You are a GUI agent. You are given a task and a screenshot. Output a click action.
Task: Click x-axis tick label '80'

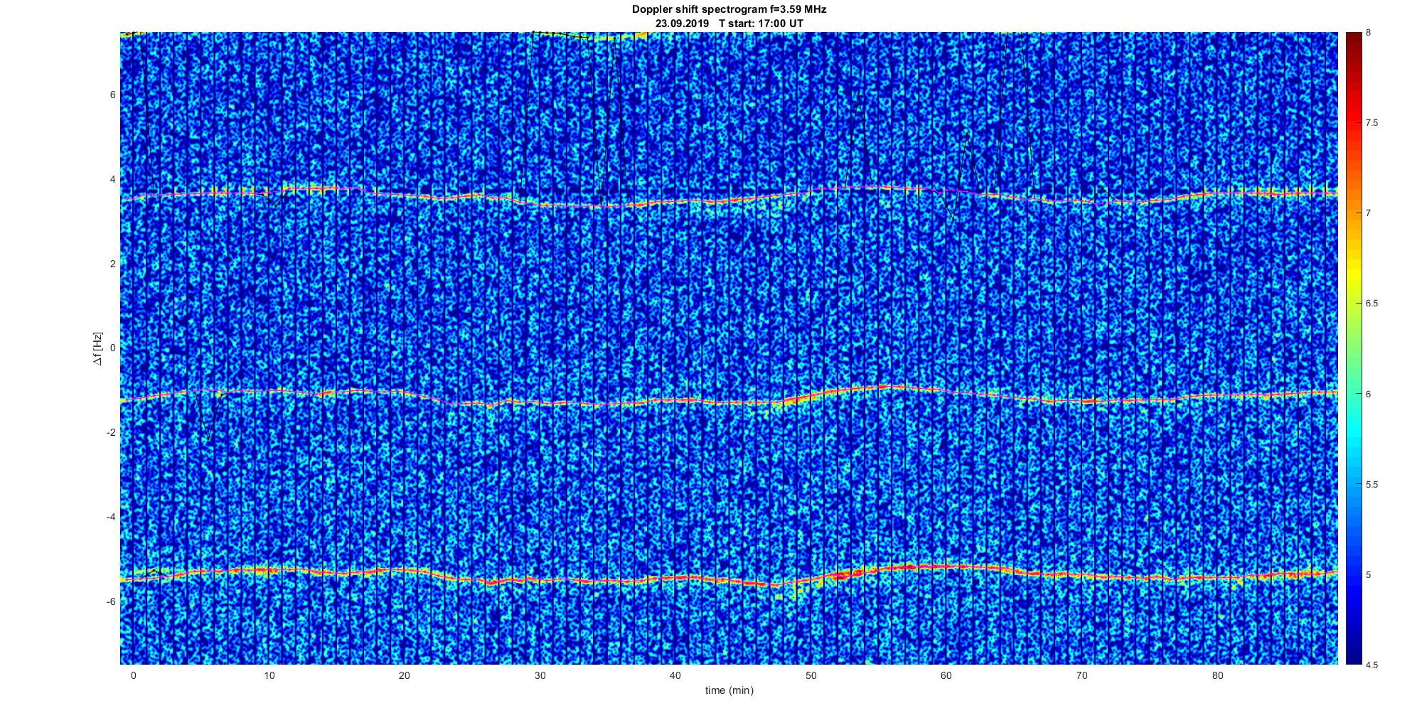1218,675
